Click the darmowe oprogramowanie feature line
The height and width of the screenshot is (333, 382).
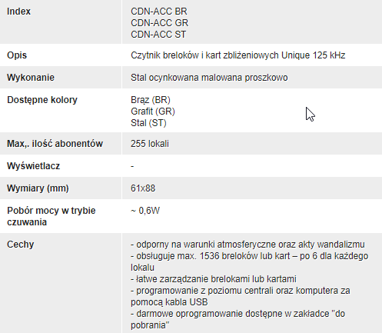pyautogui.click(x=238, y=319)
